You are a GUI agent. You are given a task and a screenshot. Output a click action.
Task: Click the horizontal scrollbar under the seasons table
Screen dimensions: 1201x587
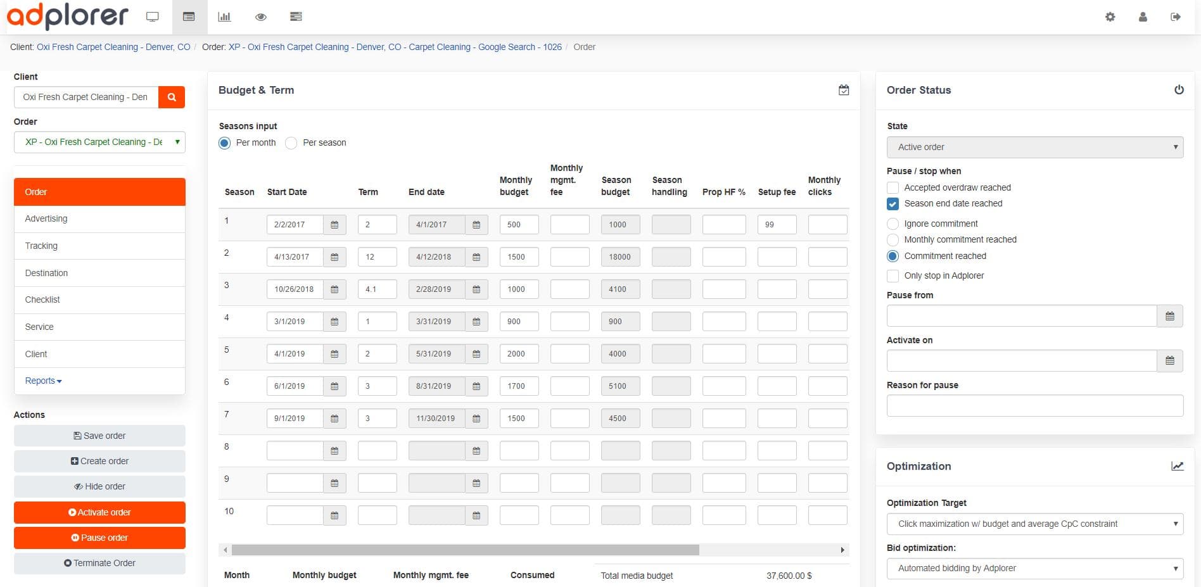[465, 550]
